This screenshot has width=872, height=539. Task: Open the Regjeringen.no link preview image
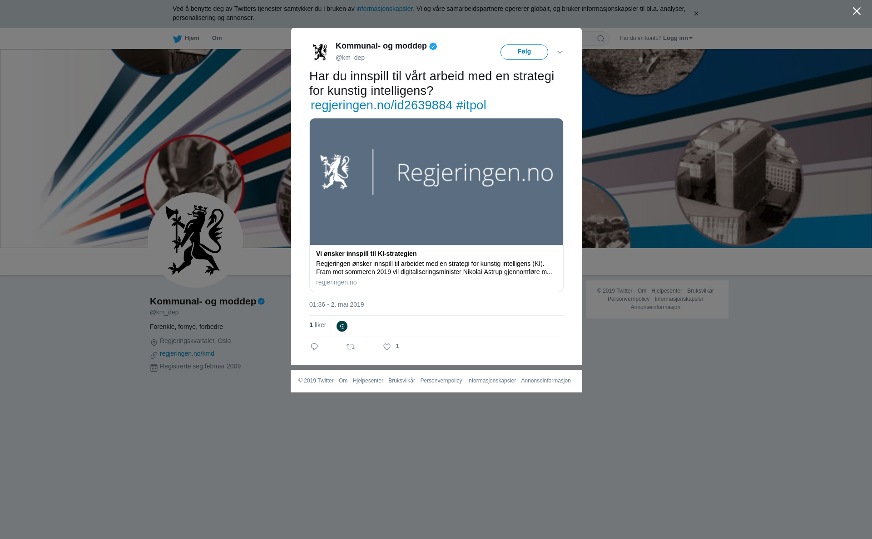(x=436, y=182)
